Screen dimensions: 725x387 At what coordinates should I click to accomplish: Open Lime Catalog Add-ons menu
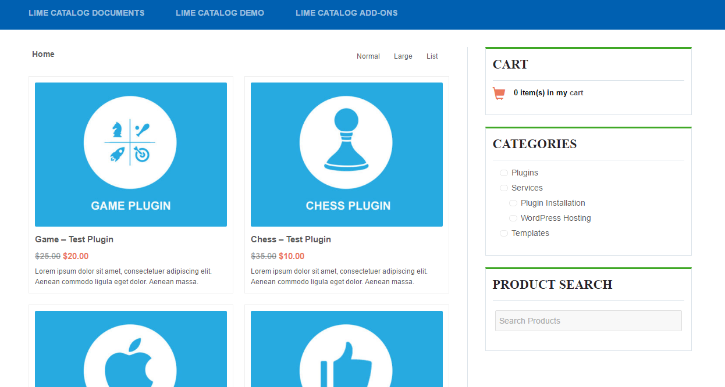(x=347, y=13)
